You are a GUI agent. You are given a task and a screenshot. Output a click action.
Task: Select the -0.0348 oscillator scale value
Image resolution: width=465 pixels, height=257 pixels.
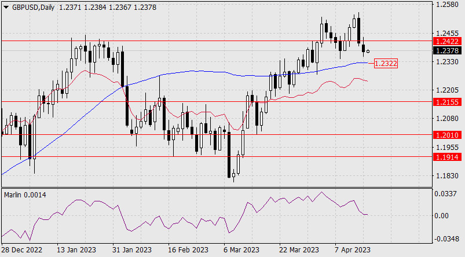pyautogui.click(x=445, y=238)
